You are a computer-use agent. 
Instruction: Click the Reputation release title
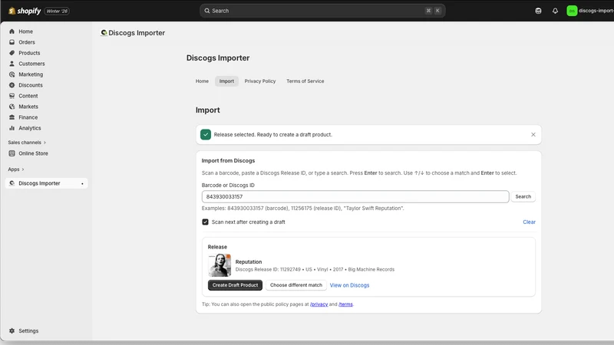tap(248, 261)
